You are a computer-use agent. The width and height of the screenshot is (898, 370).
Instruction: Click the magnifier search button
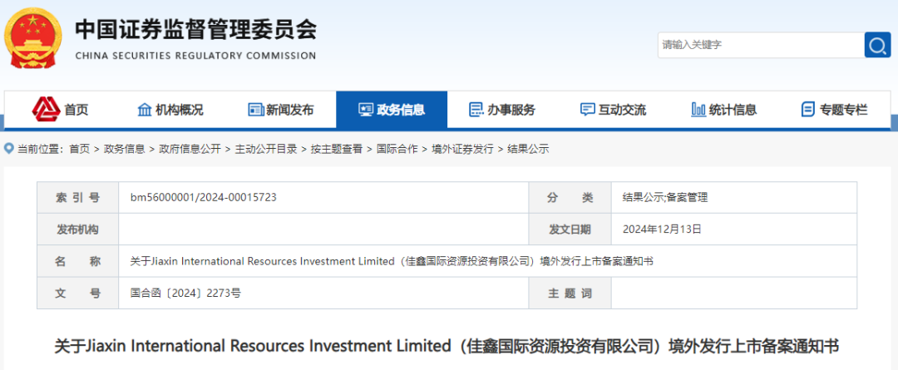[877, 45]
